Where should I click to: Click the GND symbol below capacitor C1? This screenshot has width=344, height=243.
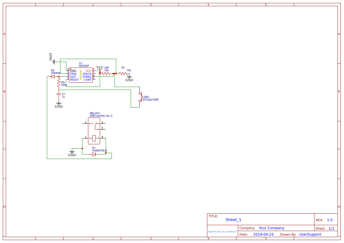[x=58, y=105]
